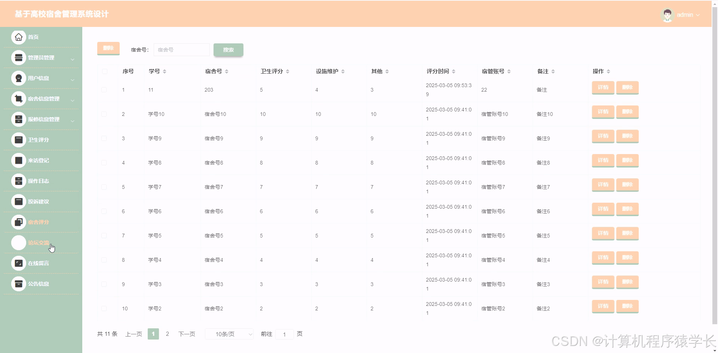
Task: Click the 操作日志 log icon
Action: click(x=18, y=181)
